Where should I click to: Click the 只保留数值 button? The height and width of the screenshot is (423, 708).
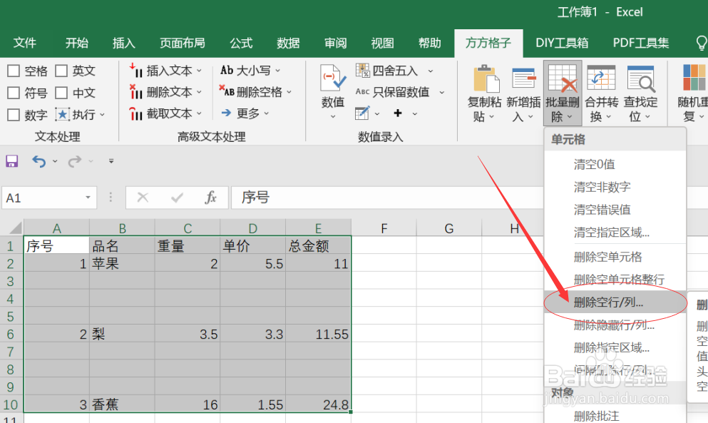(x=399, y=91)
